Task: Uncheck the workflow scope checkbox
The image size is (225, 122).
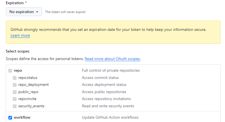Action: tap(10, 118)
